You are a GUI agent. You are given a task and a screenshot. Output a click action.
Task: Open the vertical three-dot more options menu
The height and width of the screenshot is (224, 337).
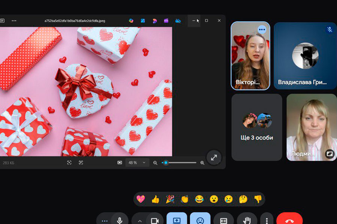267,220
